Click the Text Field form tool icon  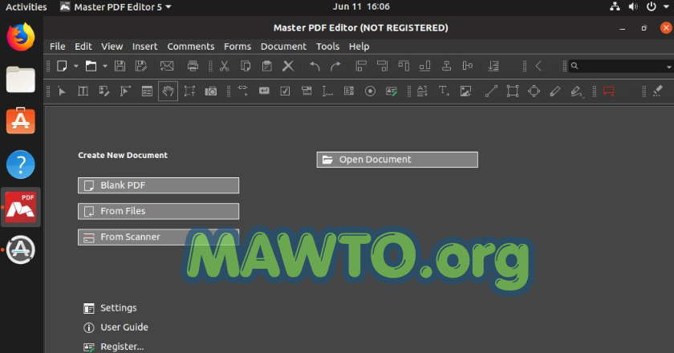tap(327, 91)
